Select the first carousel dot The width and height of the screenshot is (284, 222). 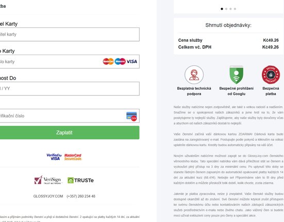click(222, 9)
